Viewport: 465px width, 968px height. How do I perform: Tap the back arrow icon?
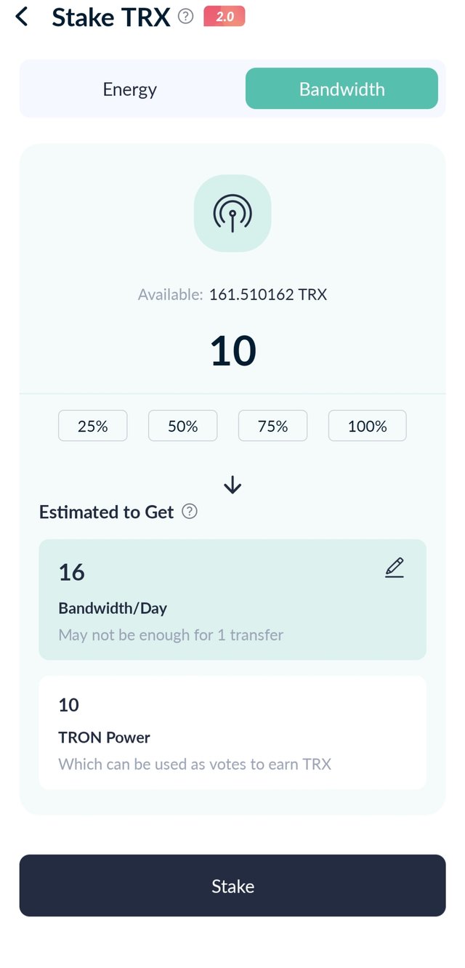pos(22,17)
